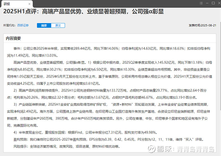Click the 风险提示 paragraph line

tap(67, 146)
